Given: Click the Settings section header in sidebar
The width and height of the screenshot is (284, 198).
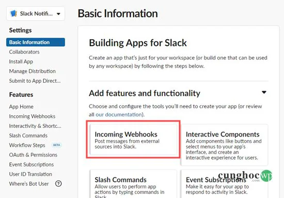Looking at the screenshot, I should (x=20, y=30).
